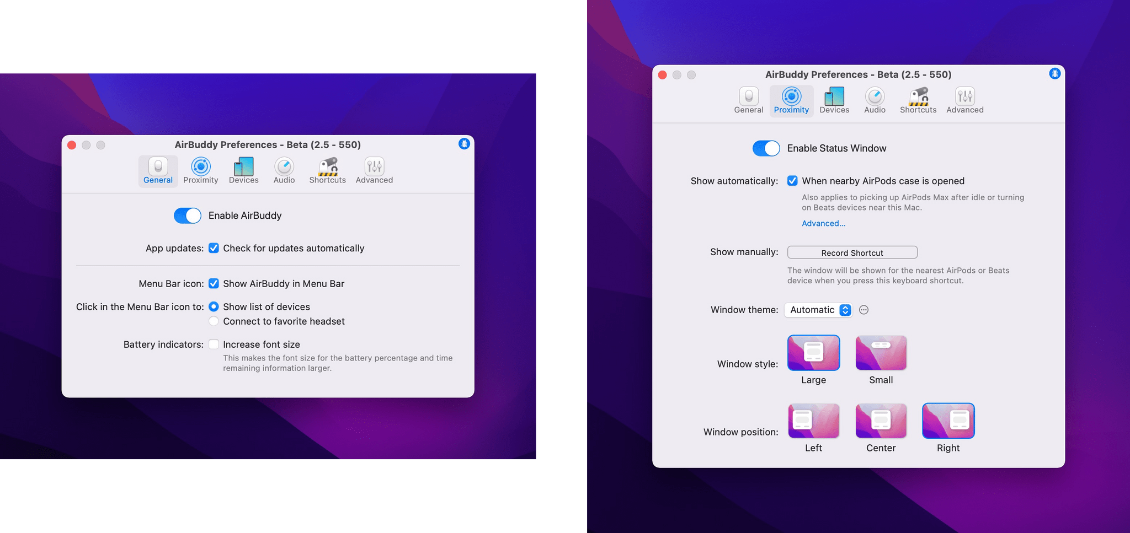The width and height of the screenshot is (1130, 533).
Task: Open Audio tab icon in left window
Action: (284, 166)
